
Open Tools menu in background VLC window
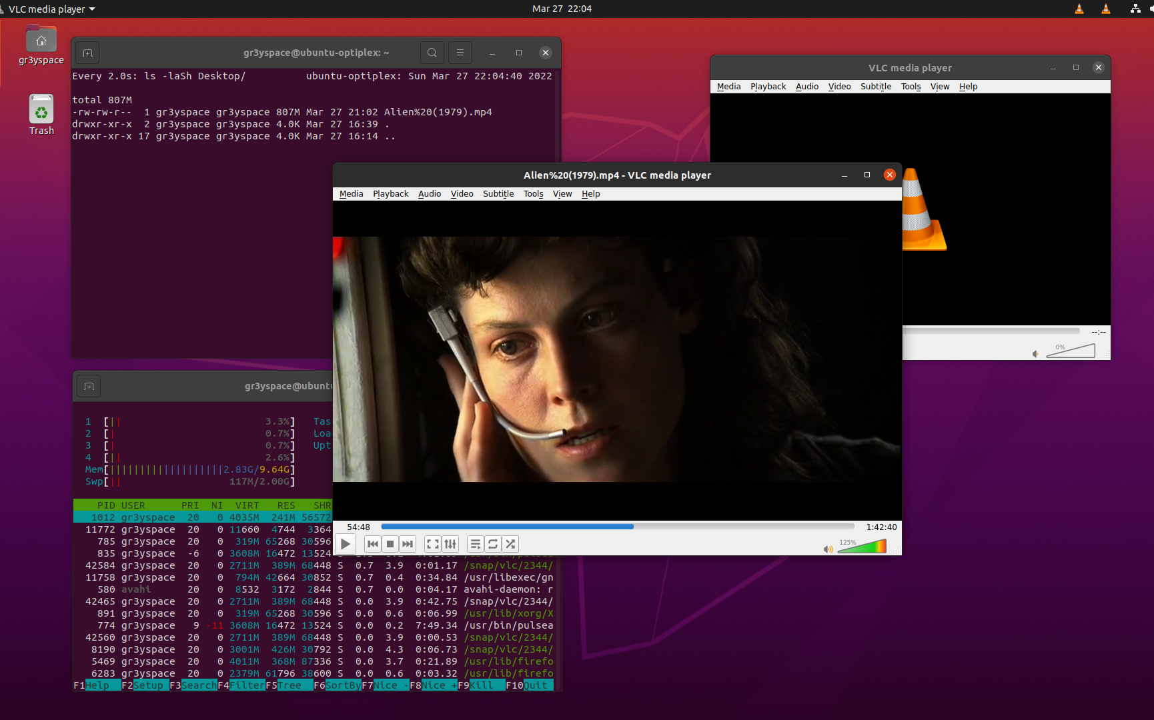[911, 87]
